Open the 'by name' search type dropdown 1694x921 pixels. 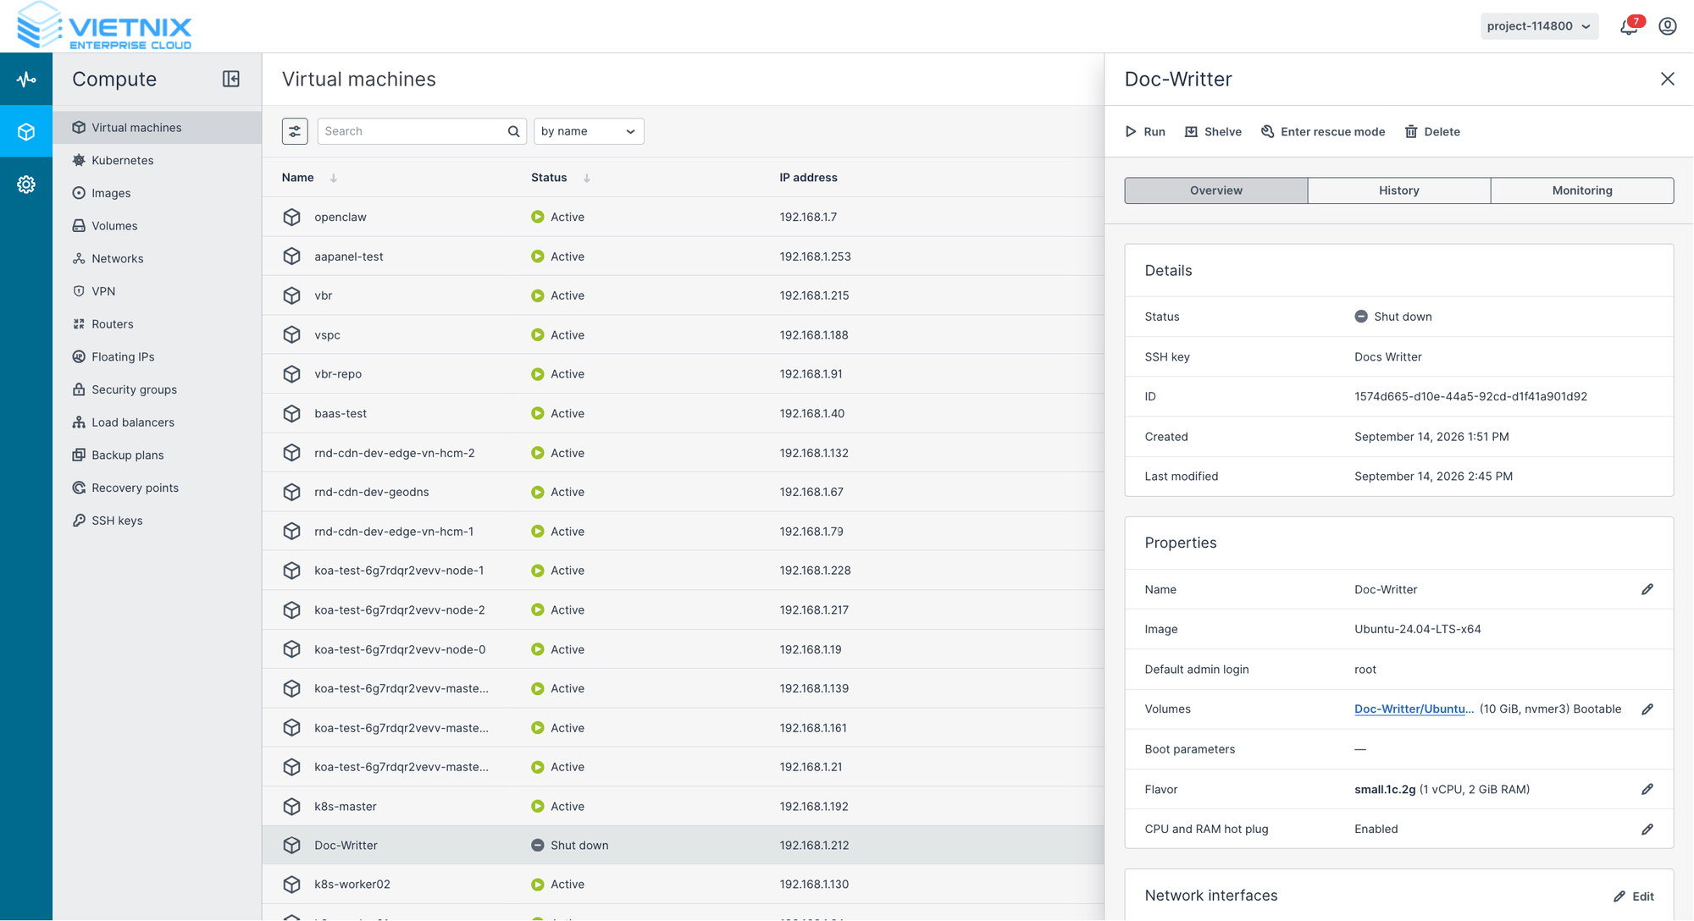click(589, 131)
